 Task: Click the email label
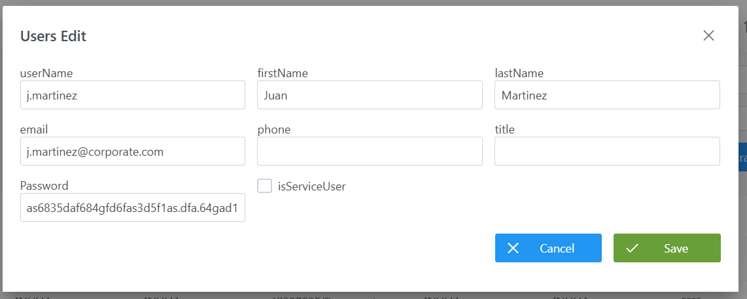pos(34,130)
